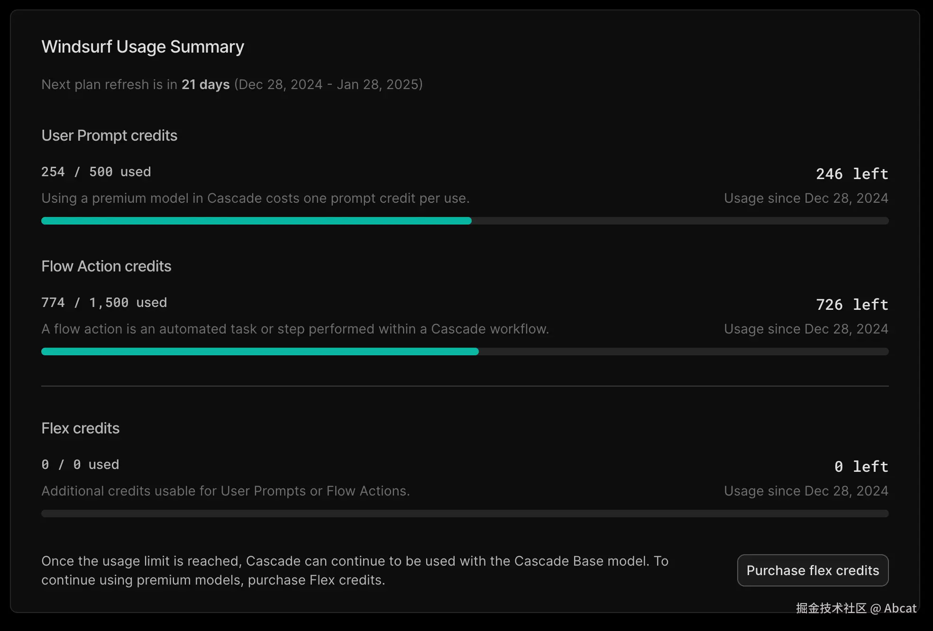Click the '0 left' flex counter
Image resolution: width=933 pixels, height=631 pixels.
(860, 467)
